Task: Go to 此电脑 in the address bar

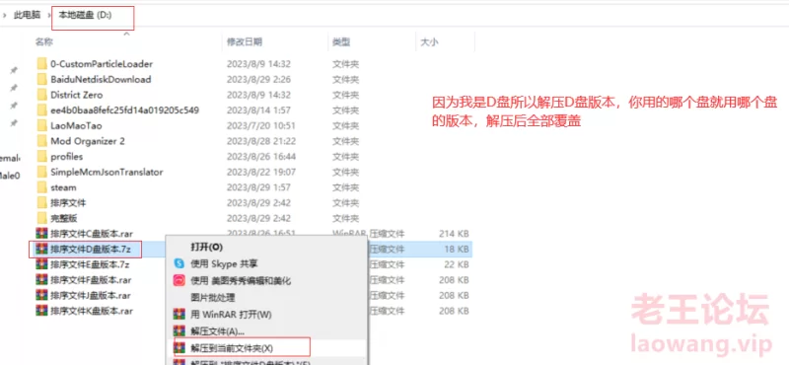Action: coord(28,15)
